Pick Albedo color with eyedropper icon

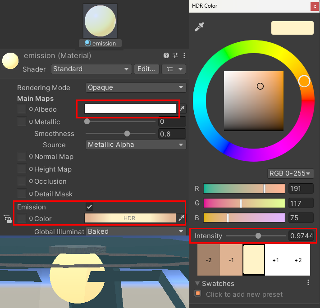tap(182, 109)
